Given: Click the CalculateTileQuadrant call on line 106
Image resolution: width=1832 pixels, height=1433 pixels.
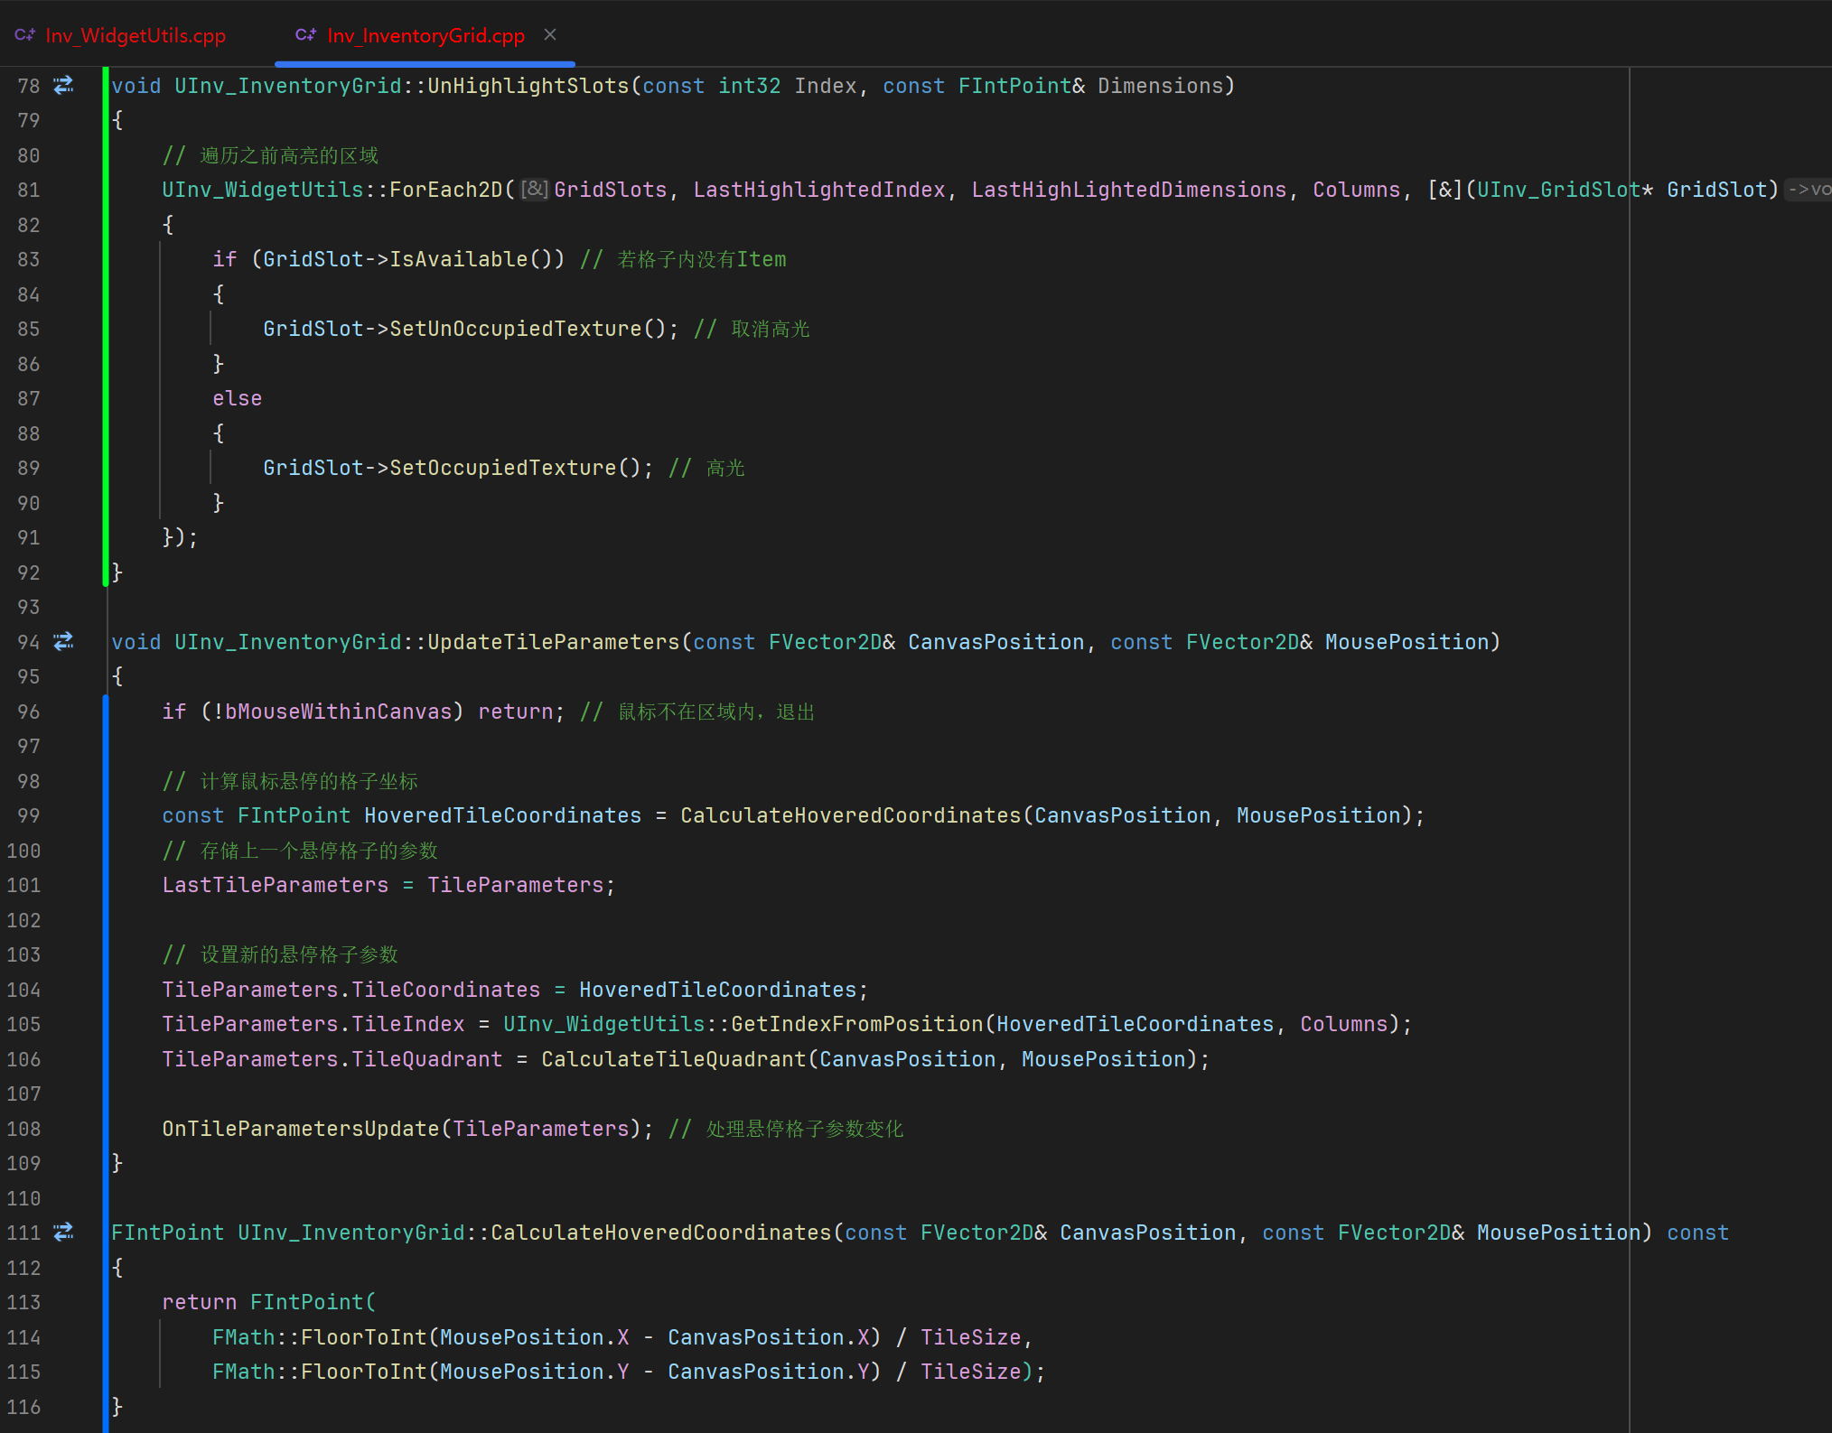Looking at the screenshot, I should pos(673,1059).
